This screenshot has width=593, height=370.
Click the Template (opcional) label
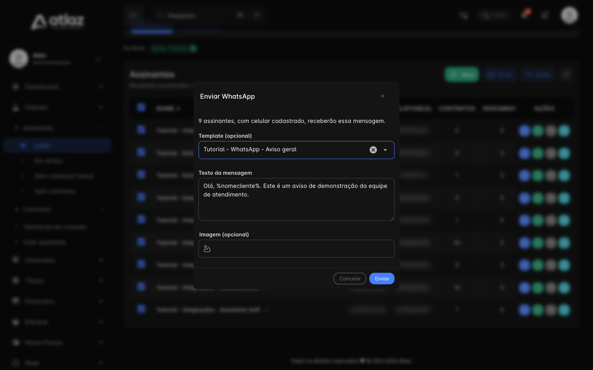pyautogui.click(x=225, y=136)
